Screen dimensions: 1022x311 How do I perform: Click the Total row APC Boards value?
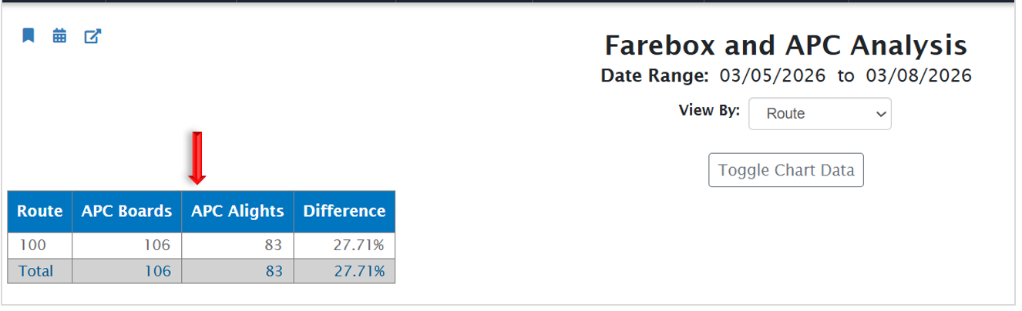coord(157,271)
